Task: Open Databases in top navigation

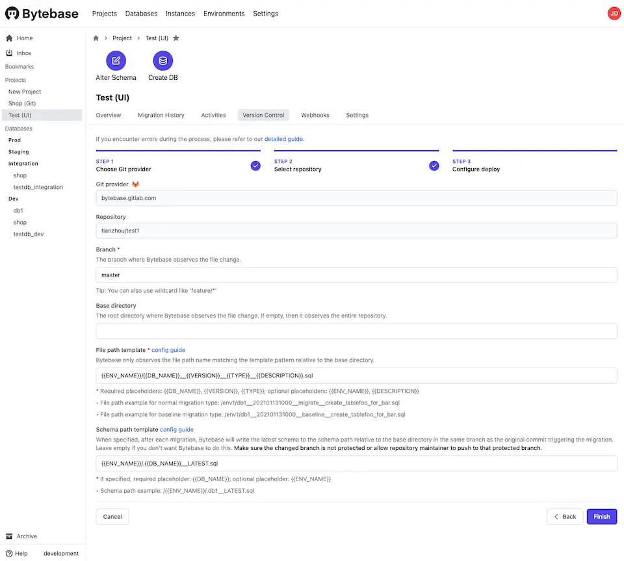Action: coord(141,14)
